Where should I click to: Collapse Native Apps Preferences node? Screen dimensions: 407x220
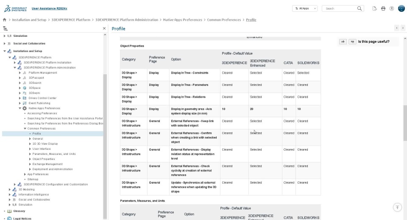(20, 108)
